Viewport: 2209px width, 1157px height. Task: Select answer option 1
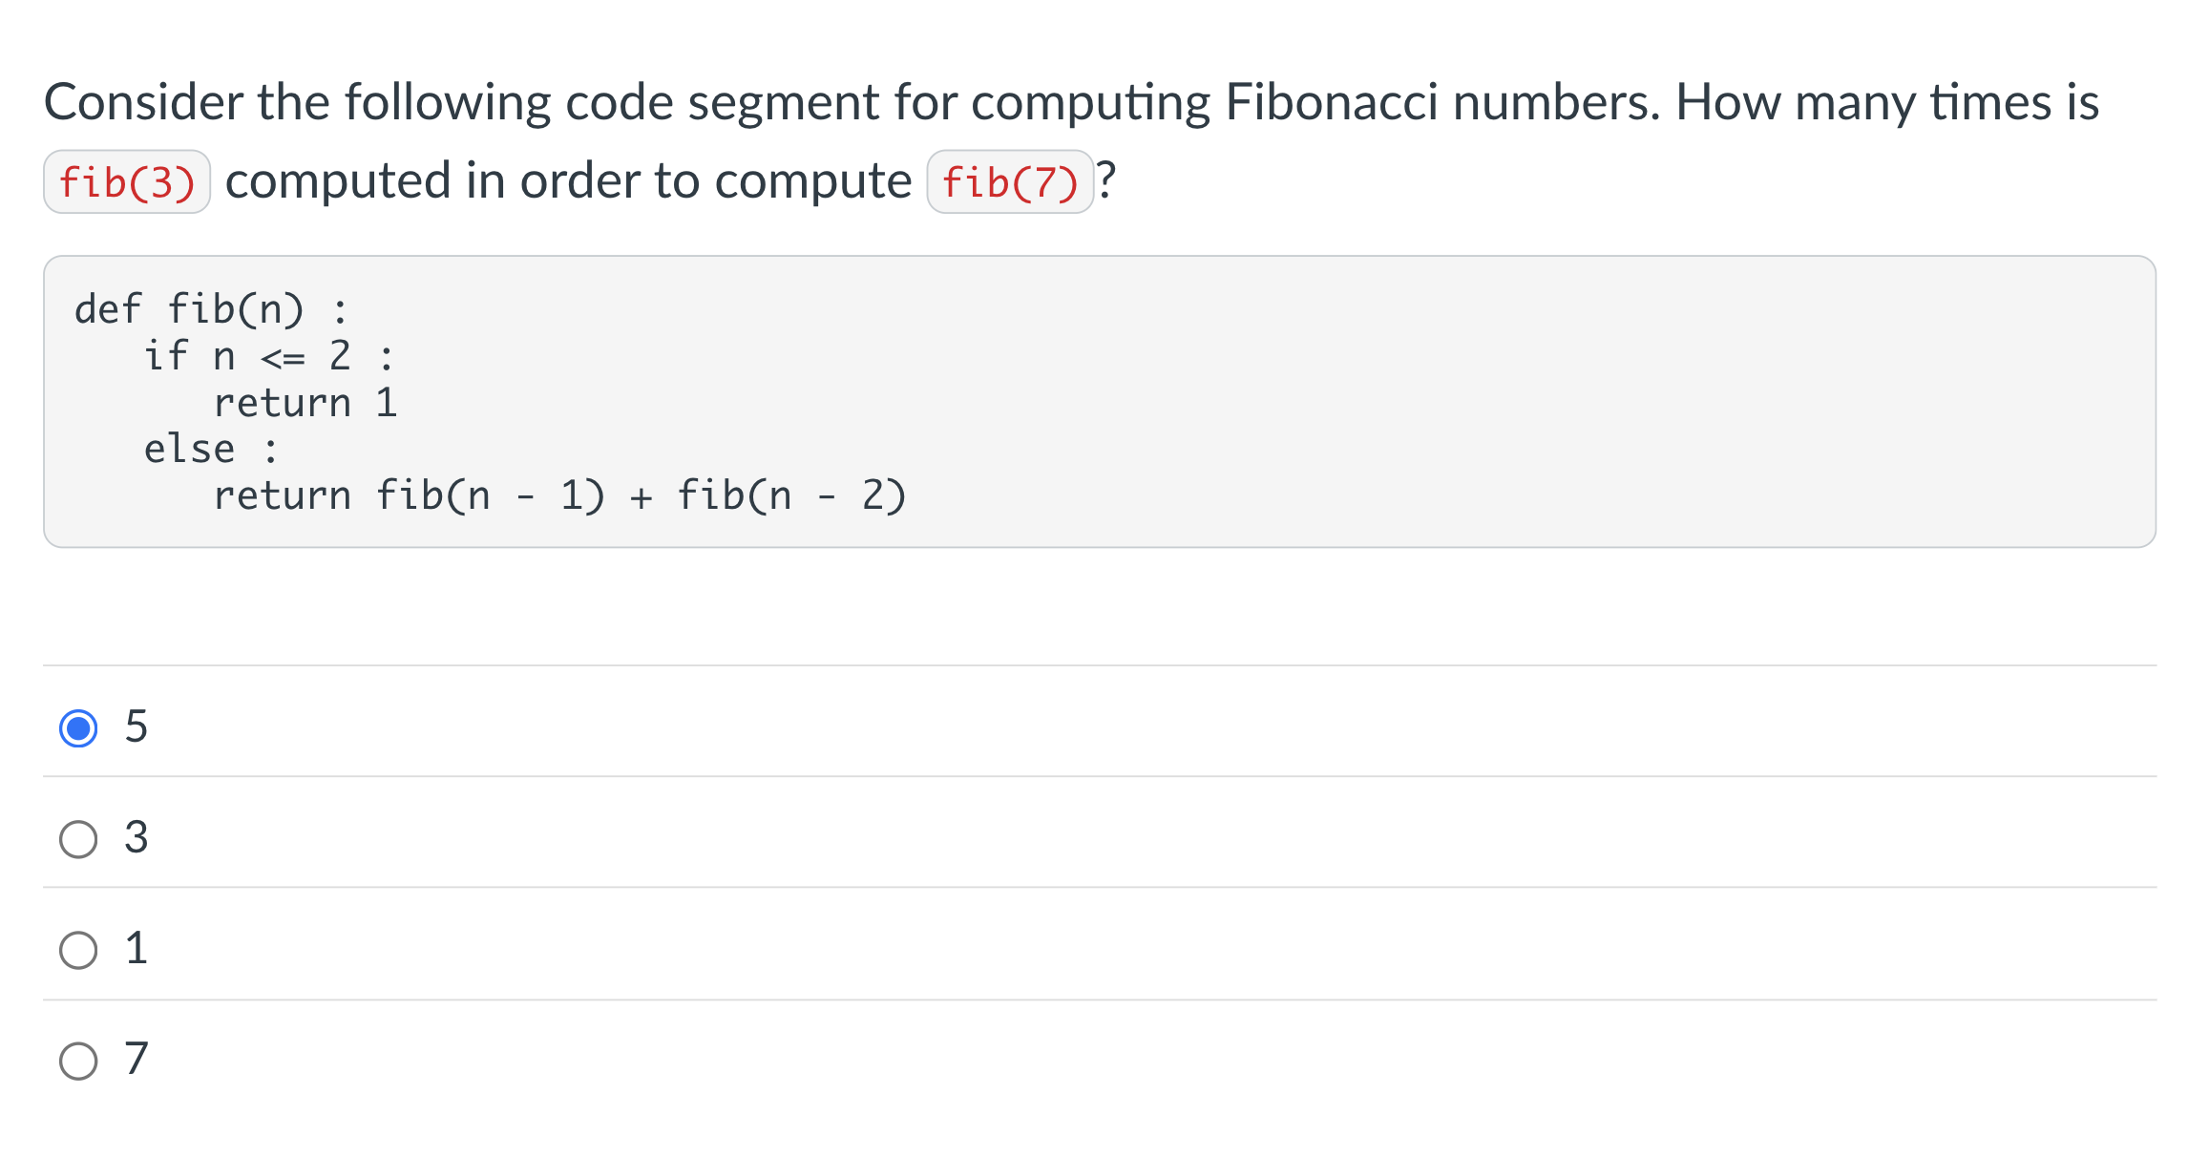tap(80, 951)
